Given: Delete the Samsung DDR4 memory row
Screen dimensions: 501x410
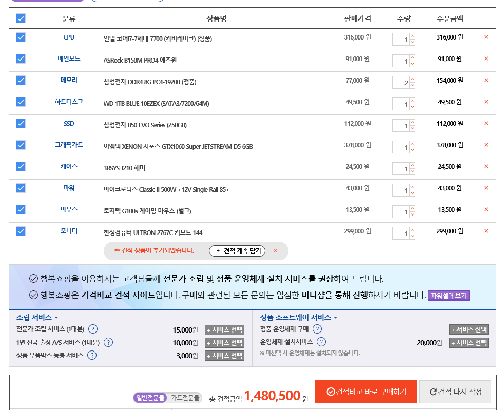Looking at the screenshot, I should click(x=486, y=80).
